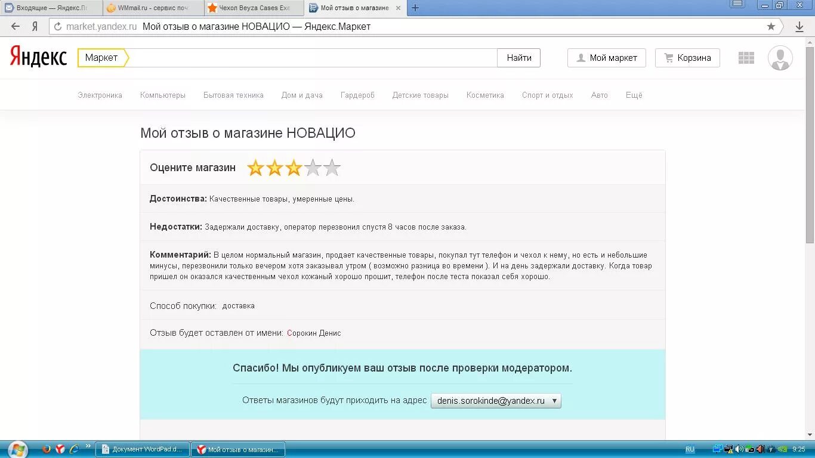Click the 'Достоинства' review line
Viewport: 815px width, 458px height.
pyautogui.click(x=252, y=199)
